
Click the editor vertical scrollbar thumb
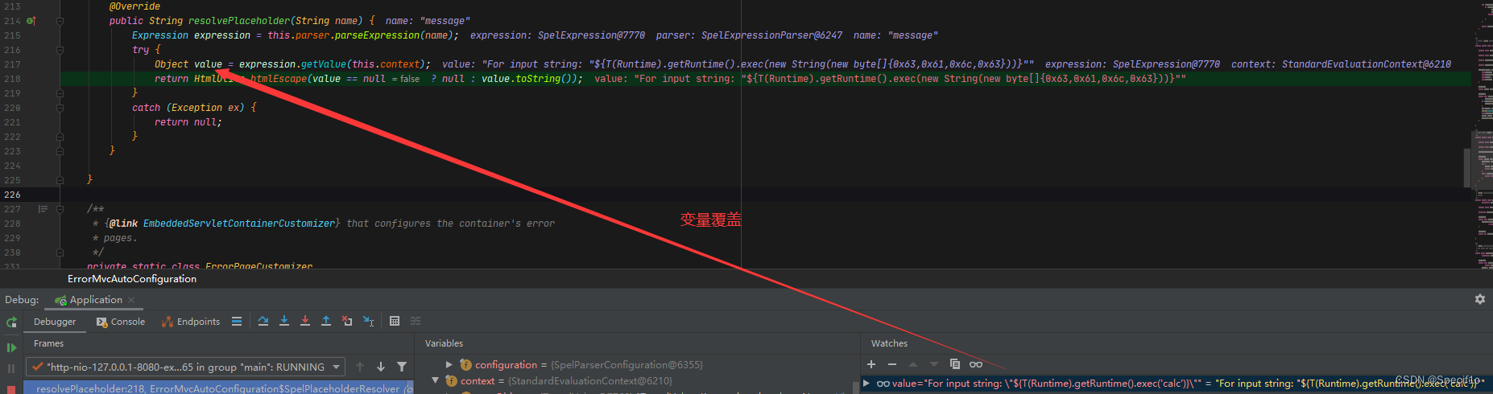[x=1467, y=168]
